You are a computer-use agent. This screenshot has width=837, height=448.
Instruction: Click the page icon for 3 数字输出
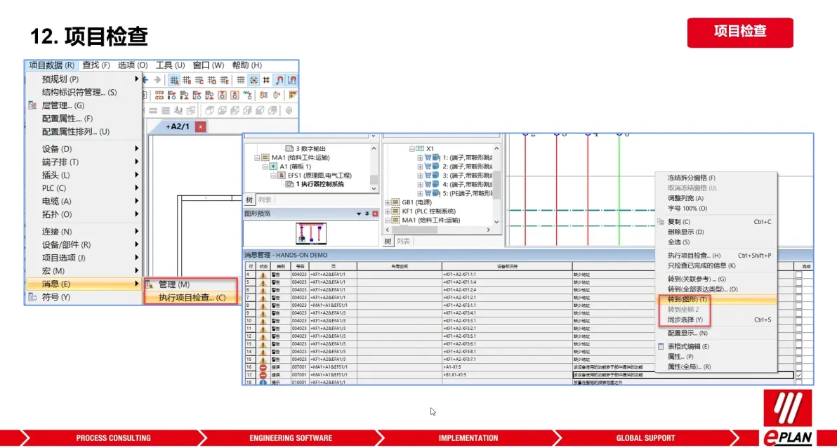pos(289,148)
